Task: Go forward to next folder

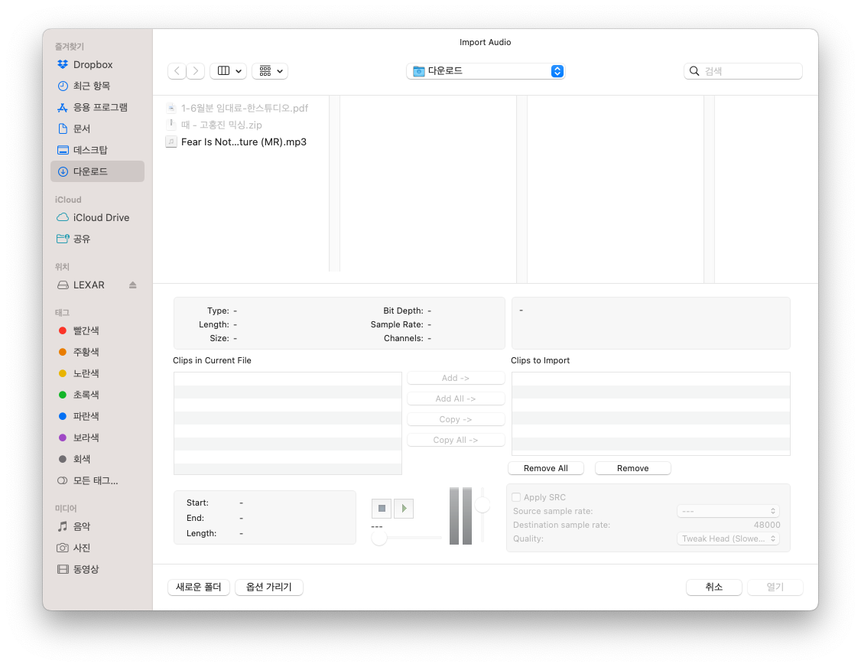Action: pyautogui.click(x=196, y=71)
